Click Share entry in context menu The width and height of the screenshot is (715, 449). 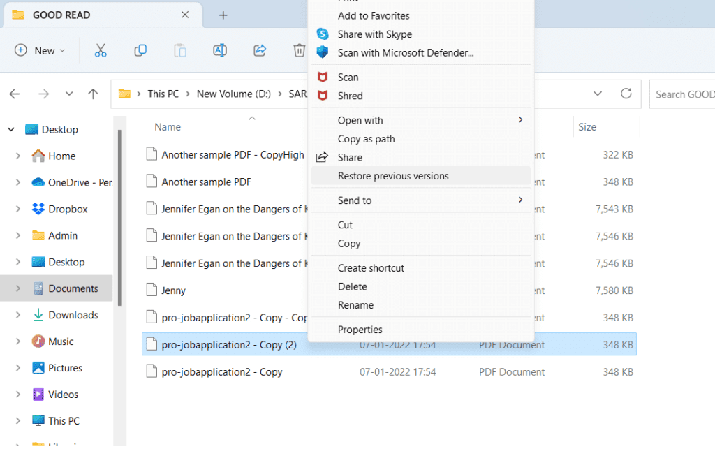[x=421, y=157]
